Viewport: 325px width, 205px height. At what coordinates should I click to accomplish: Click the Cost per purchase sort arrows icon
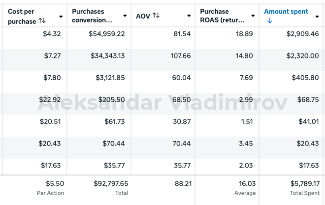click(42, 21)
